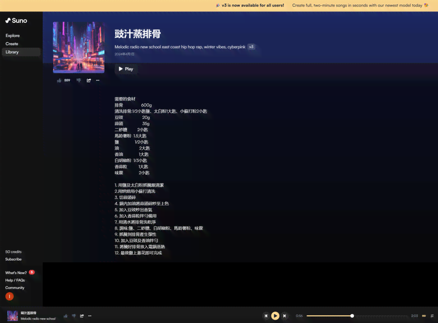Image resolution: width=438 pixels, height=323 pixels.
Task: Toggle the shuffle icon in player
Action: 432,316
